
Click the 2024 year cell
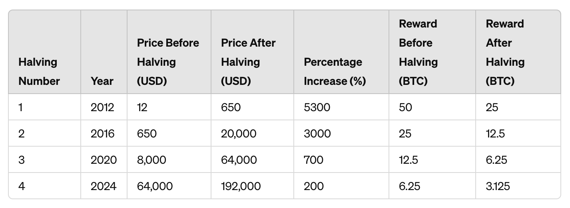coord(104,186)
